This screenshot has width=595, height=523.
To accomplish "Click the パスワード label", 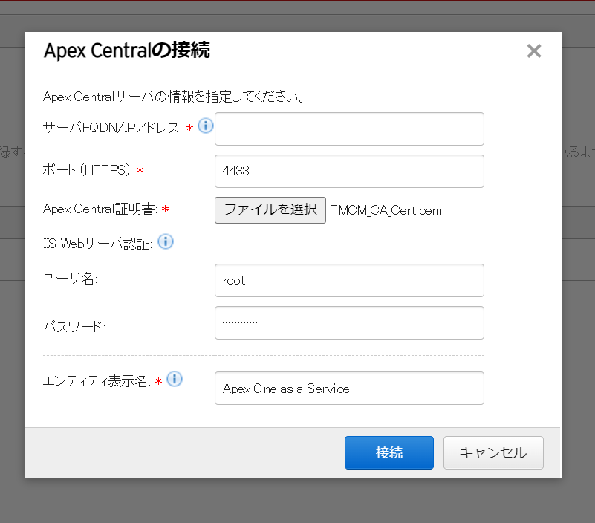I will pyautogui.click(x=74, y=326).
